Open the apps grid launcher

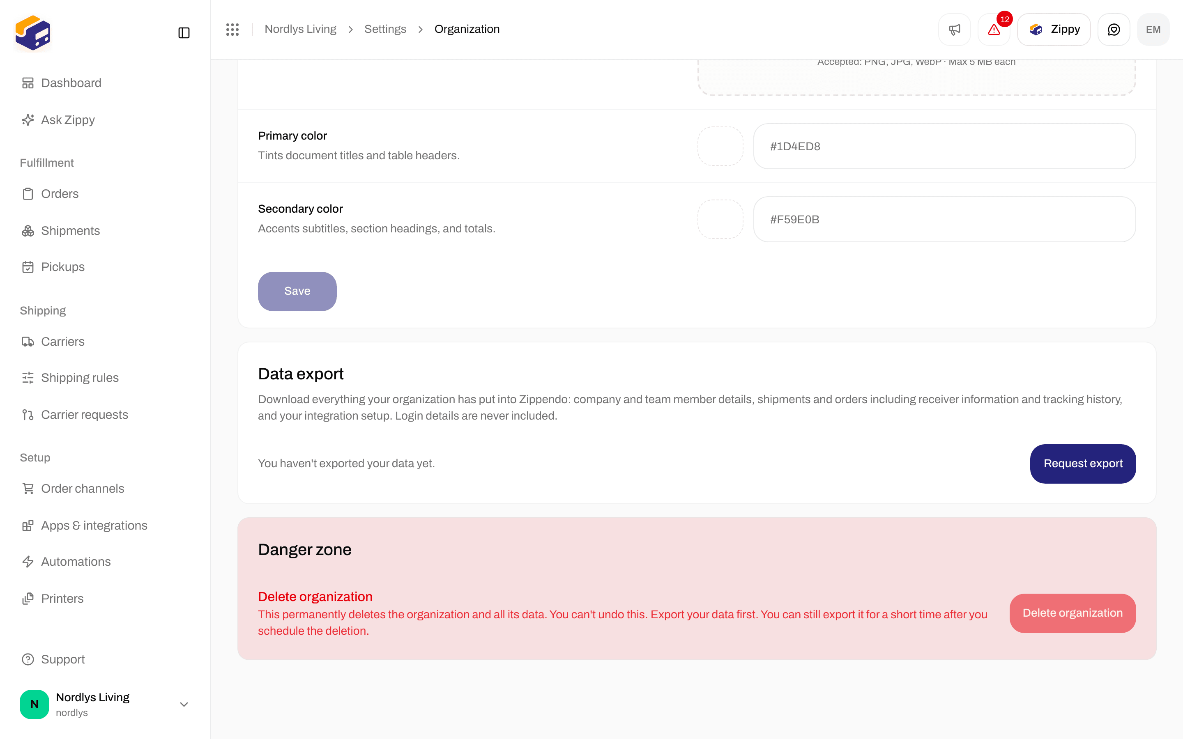(232, 29)
